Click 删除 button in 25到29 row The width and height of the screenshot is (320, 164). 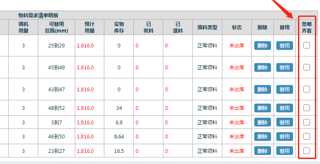point(263,46)
